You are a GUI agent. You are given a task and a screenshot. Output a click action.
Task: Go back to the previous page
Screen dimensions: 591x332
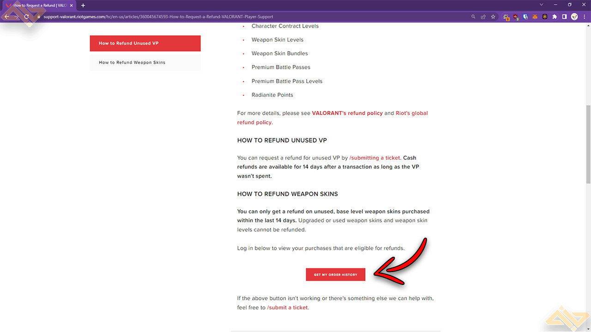[6, 17]
